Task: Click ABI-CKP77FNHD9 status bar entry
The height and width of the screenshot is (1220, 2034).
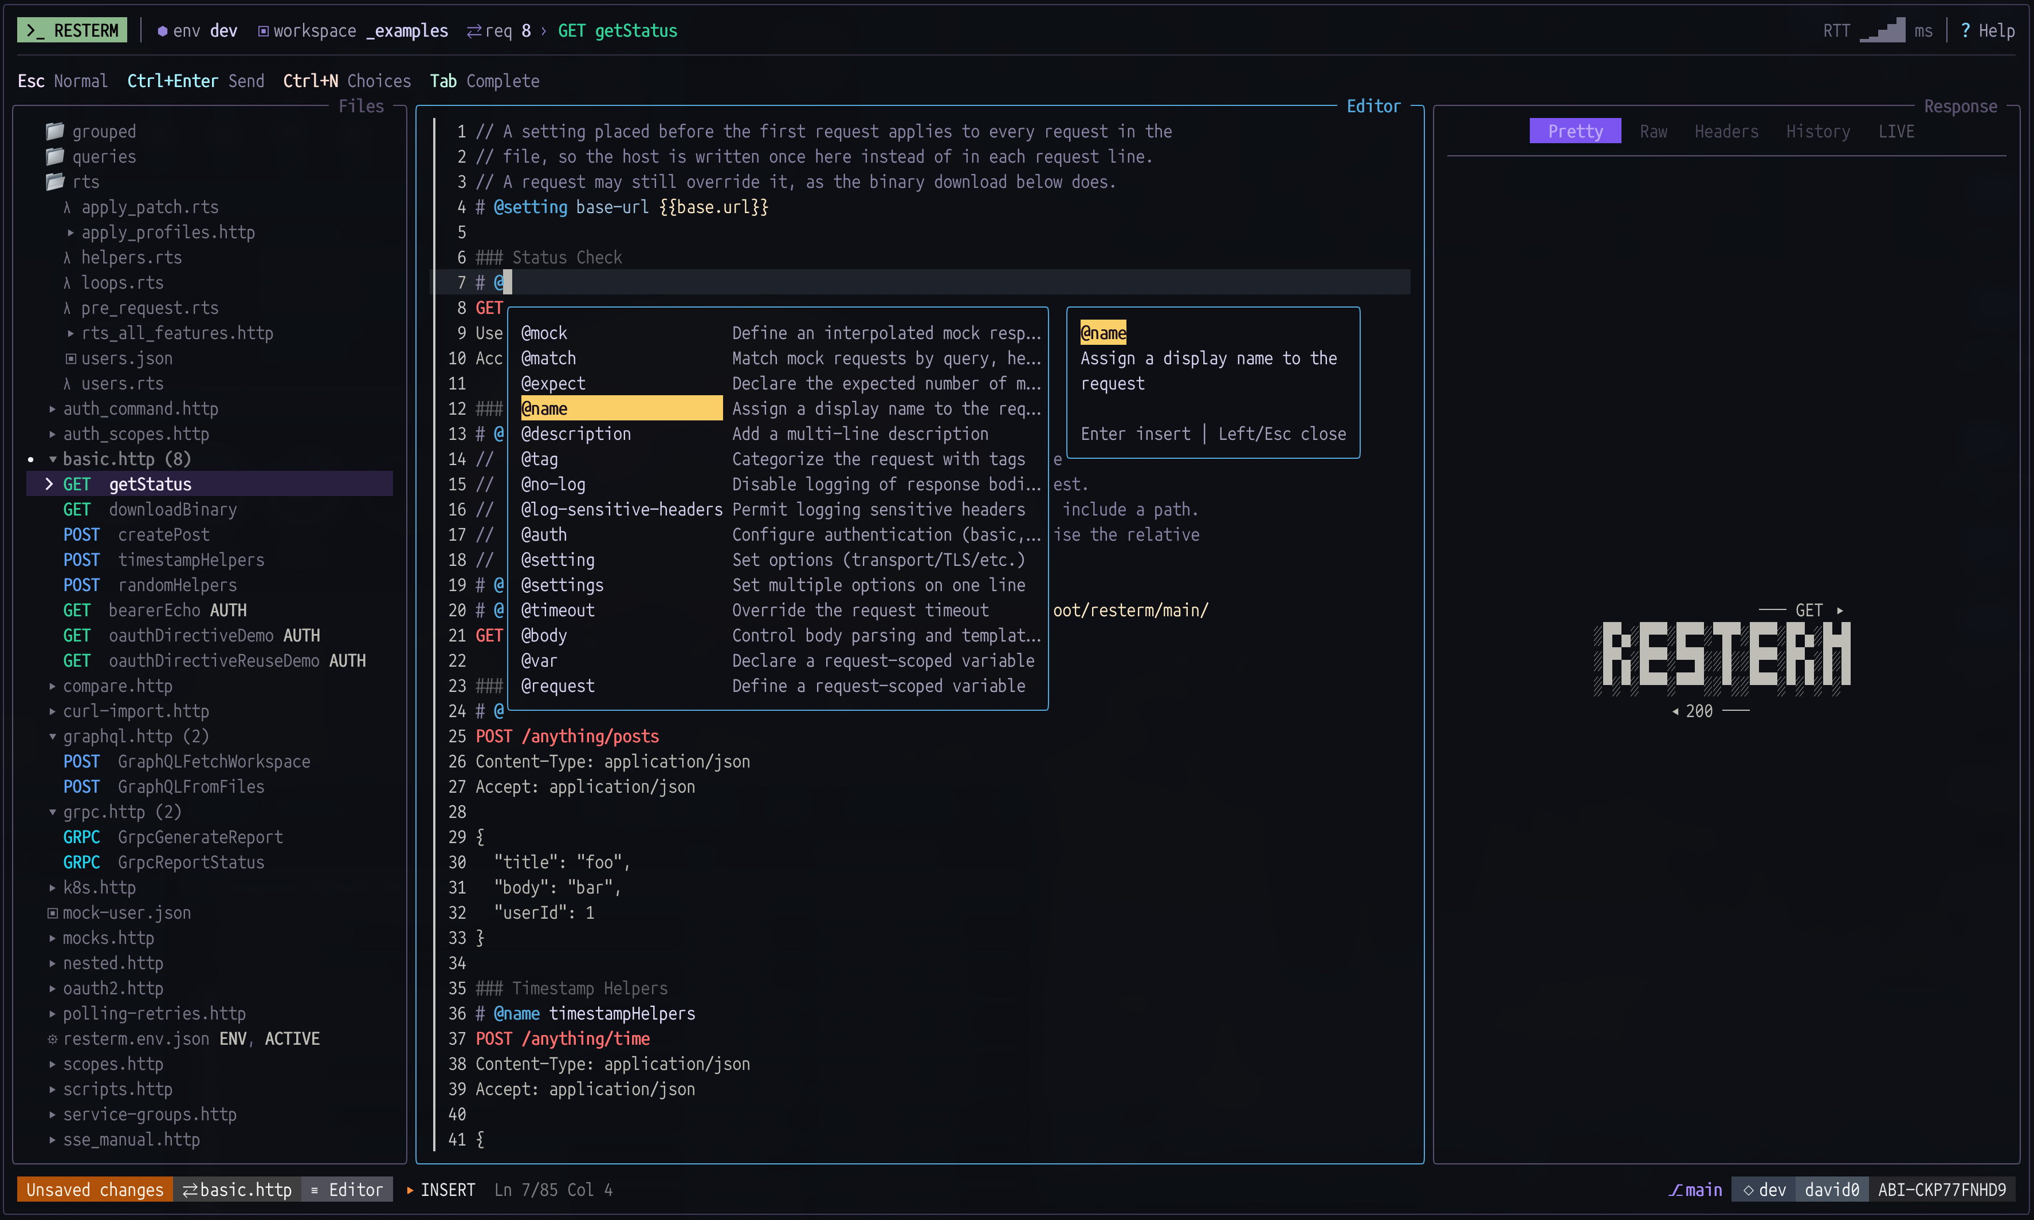Action: click(1942, 1190)
